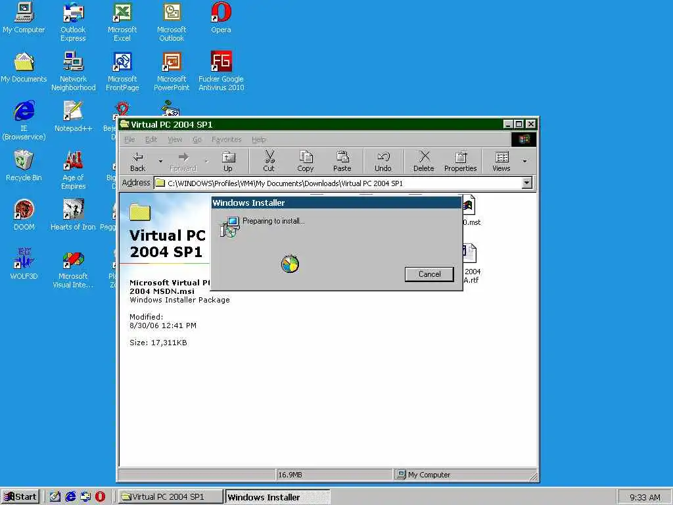Expand the Views dropdown arrow
This screenshot has width=673, height=505.
click(524, 162)
